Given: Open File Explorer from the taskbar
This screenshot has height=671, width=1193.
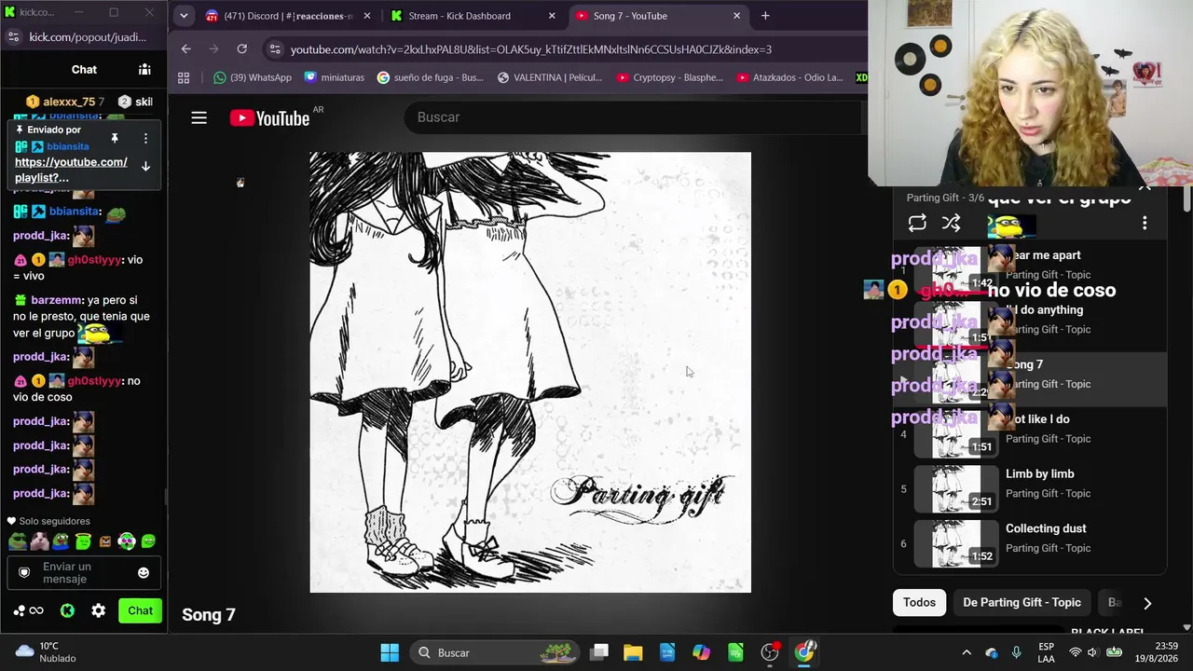Looking at the screenshot, I should tap(633, 652).
